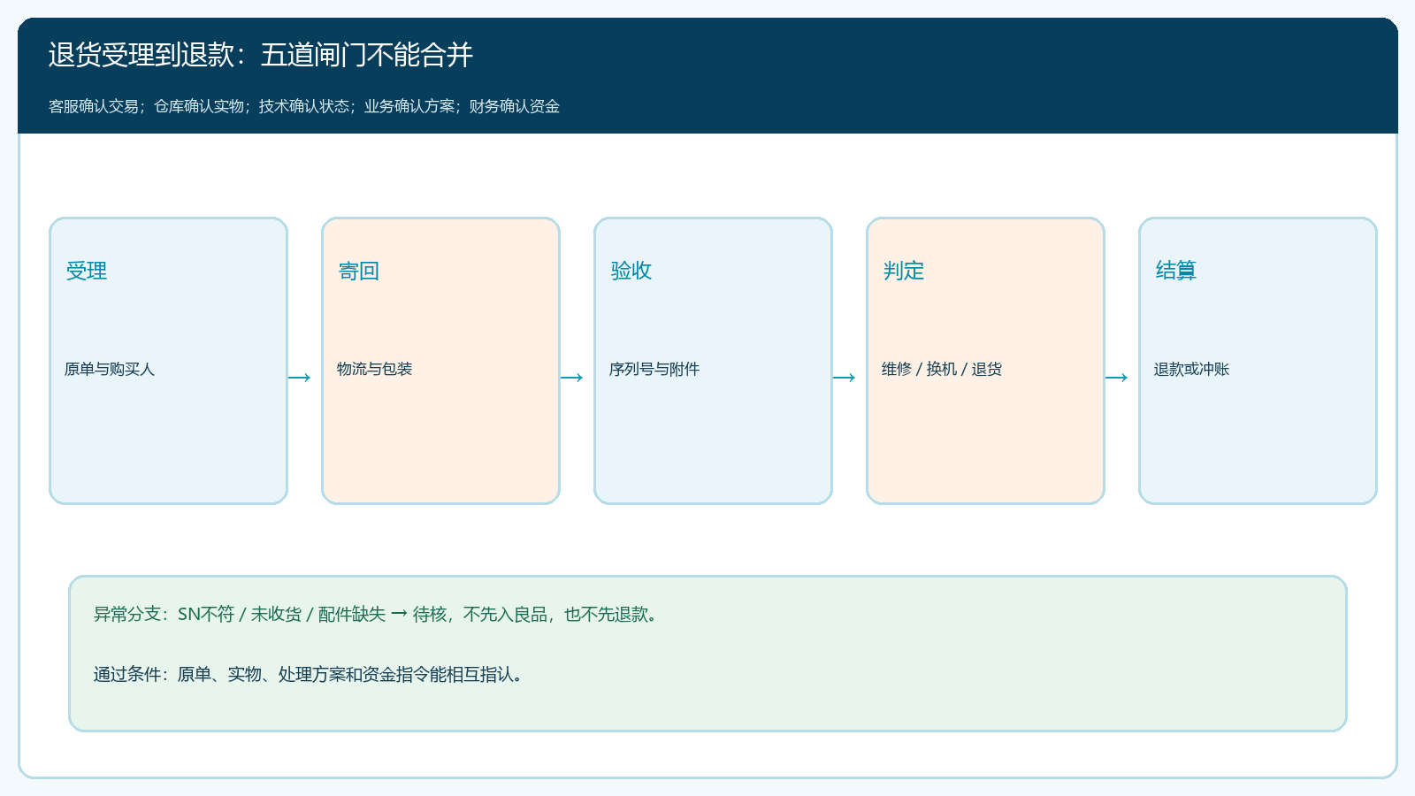Click the arrow between 受理 and 寄回
Image resolution: width=1415 pixels, height=796 pixels.
click(300, 378)
